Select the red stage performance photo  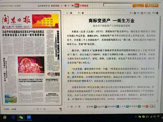pyautogui.click(x=31, y=65)
